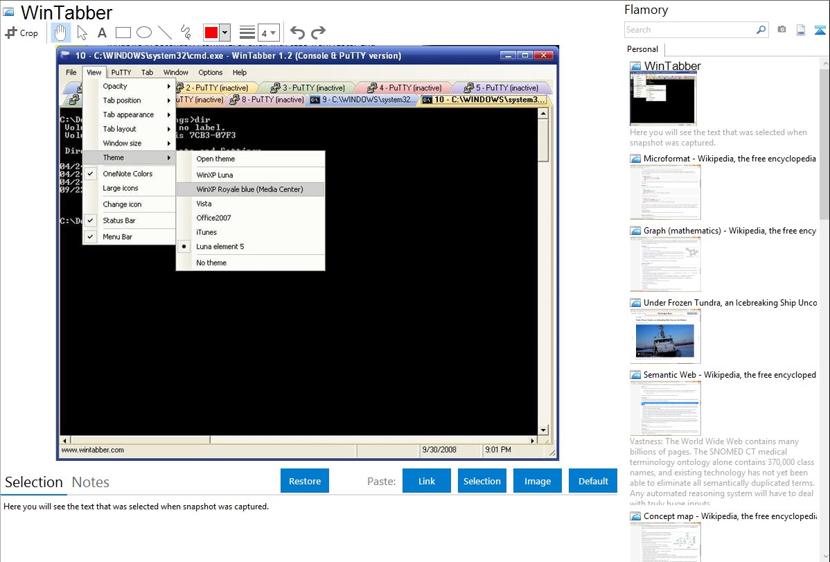830x562 pixels.
Task: Click the horizontal scroll-right arrow in WinTabber
Action: (533, 440)
